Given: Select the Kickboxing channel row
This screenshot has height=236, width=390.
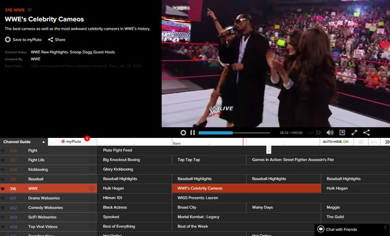Looking at the screenshot, I should tap(48, 170).
